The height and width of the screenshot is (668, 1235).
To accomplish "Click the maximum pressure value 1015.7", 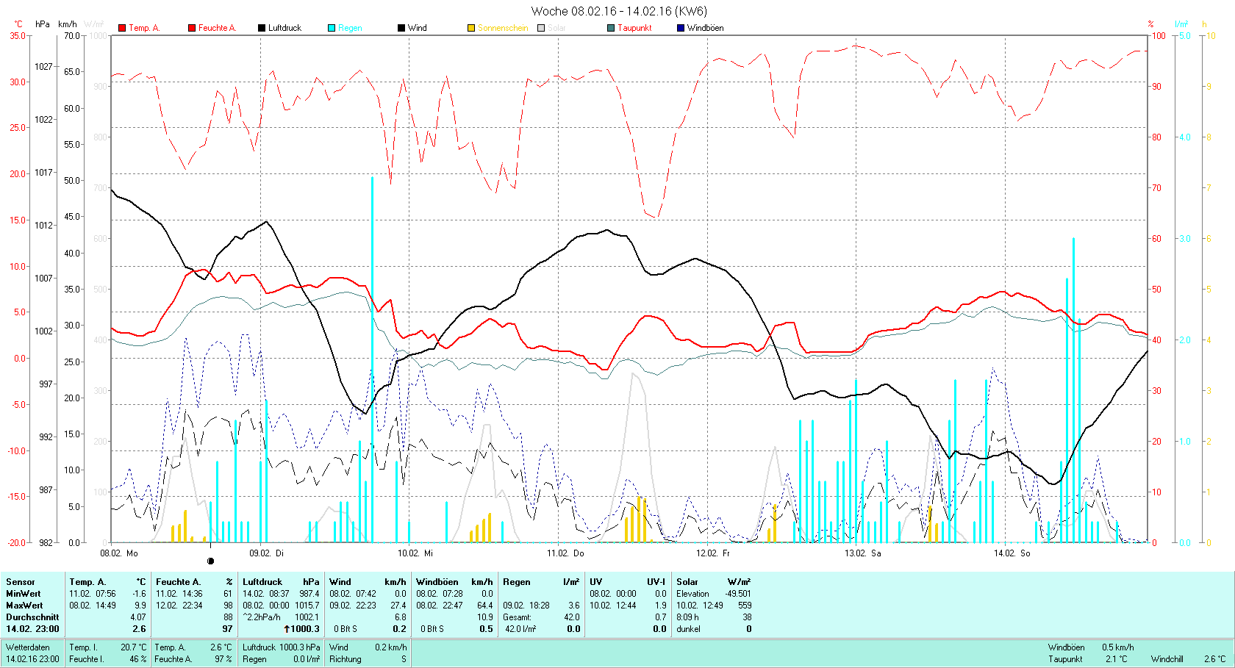I will pos(307,606).
